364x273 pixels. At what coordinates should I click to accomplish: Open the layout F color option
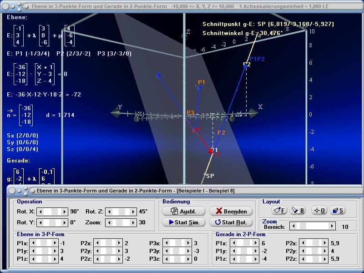coord(279,211)
